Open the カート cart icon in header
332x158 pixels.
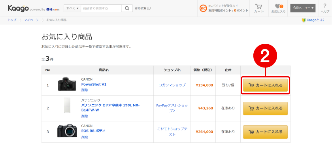point(259,8)
